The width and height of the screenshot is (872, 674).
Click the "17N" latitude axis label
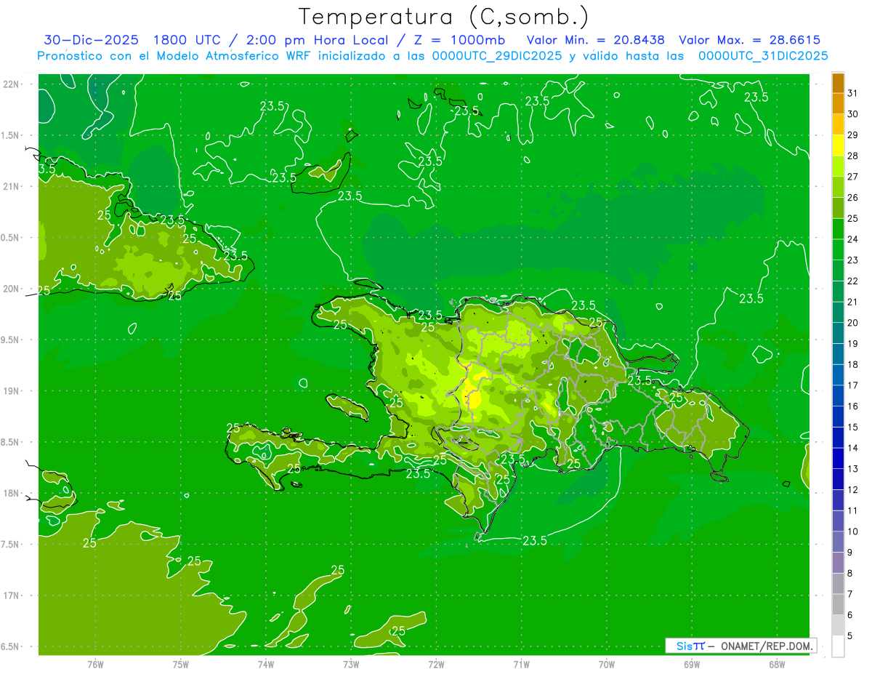pyautogui.click(x=11, y=595)
